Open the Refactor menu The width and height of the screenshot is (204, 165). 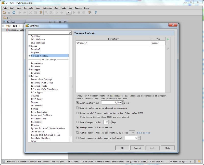(47, 8)
